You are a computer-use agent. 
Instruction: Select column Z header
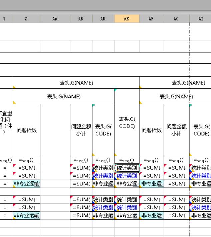pos(26,19)
